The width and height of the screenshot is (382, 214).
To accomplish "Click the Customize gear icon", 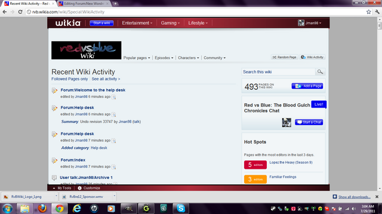I will pyautogui.click(x=79, y=188).
